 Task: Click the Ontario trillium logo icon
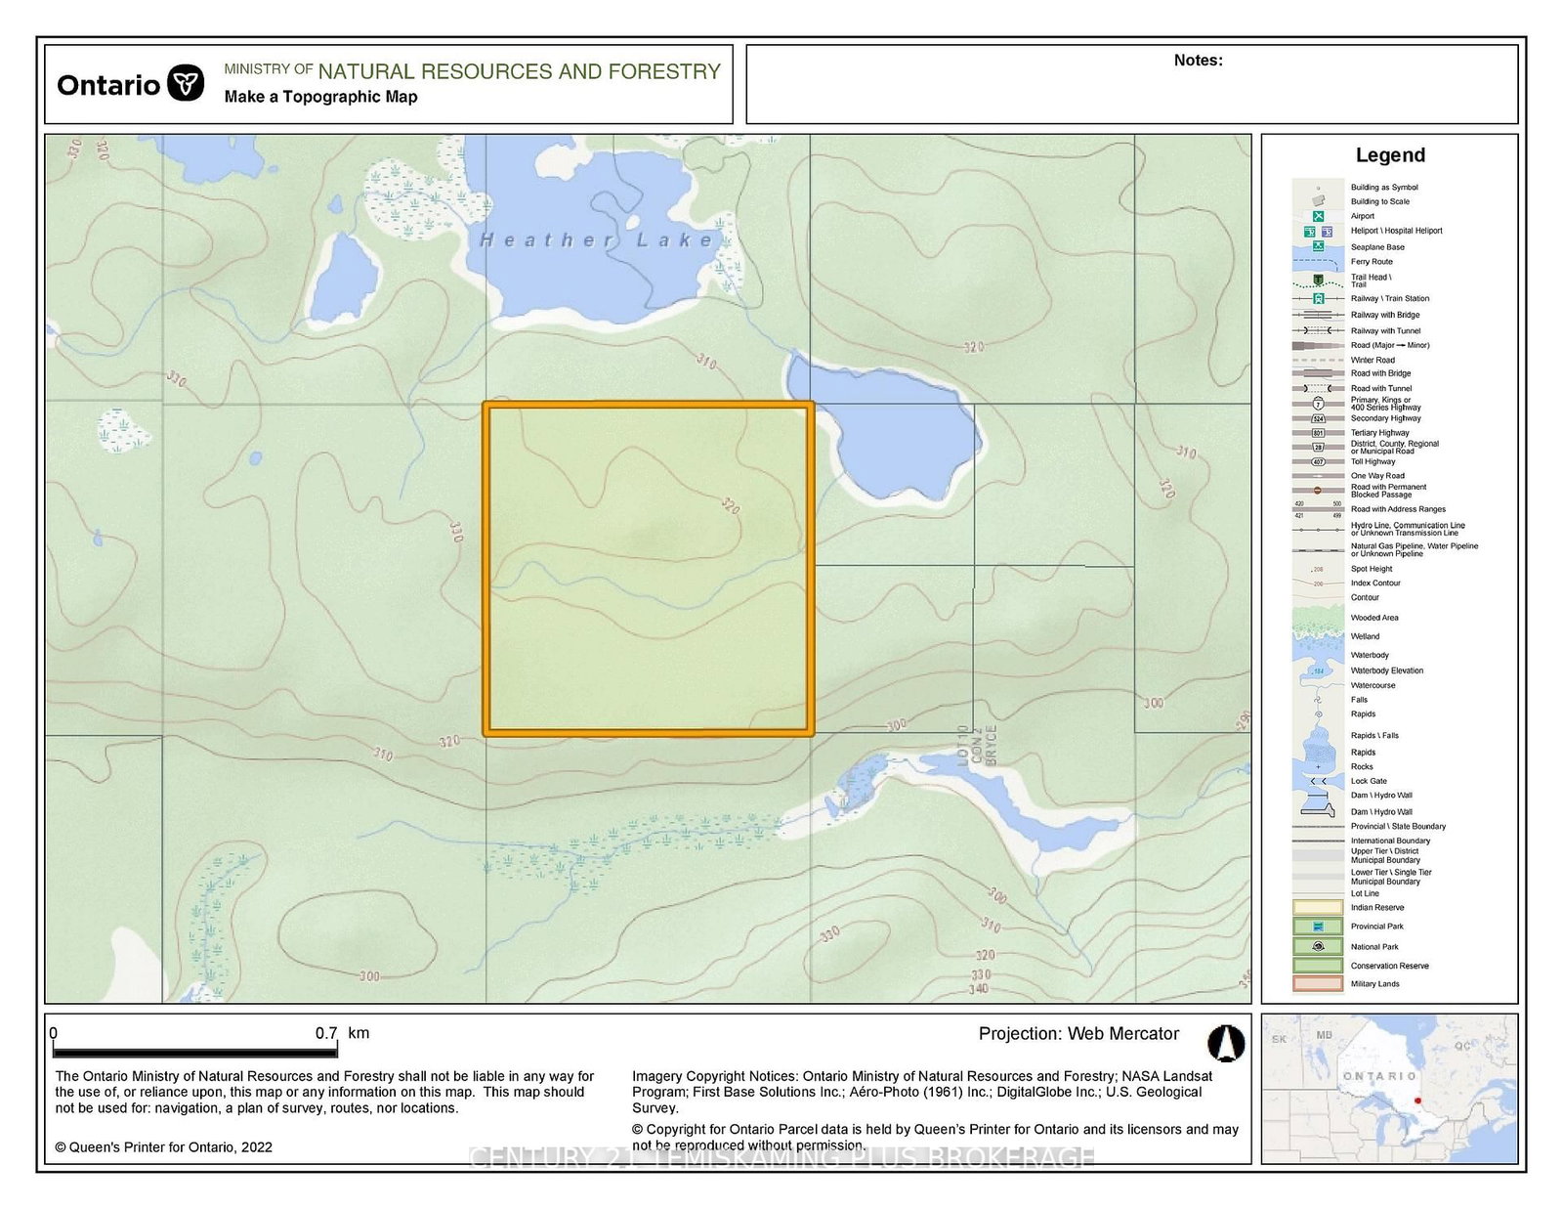186,84
